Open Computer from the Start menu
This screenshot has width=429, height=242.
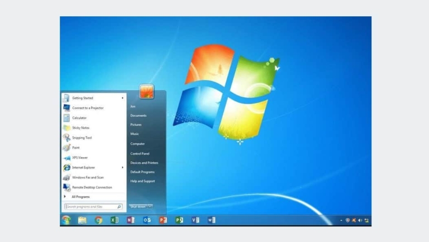point(137,144)
